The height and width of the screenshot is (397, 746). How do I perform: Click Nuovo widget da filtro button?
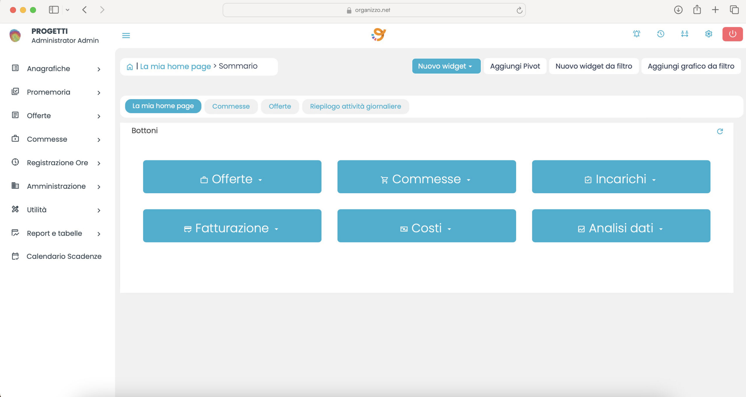pos(594,66)
